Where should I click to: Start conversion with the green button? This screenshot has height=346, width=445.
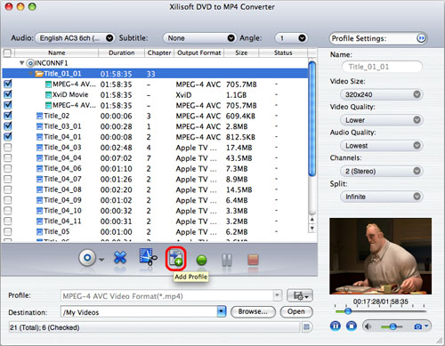coord(201,261)
